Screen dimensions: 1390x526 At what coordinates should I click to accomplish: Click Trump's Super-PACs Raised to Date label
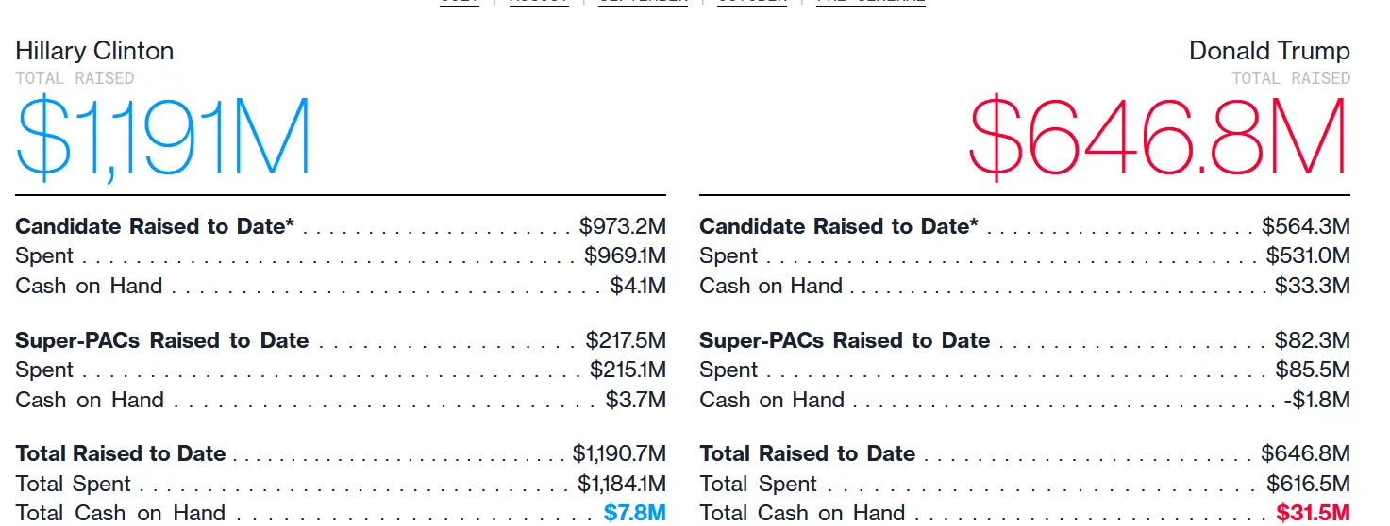point(845,340)
